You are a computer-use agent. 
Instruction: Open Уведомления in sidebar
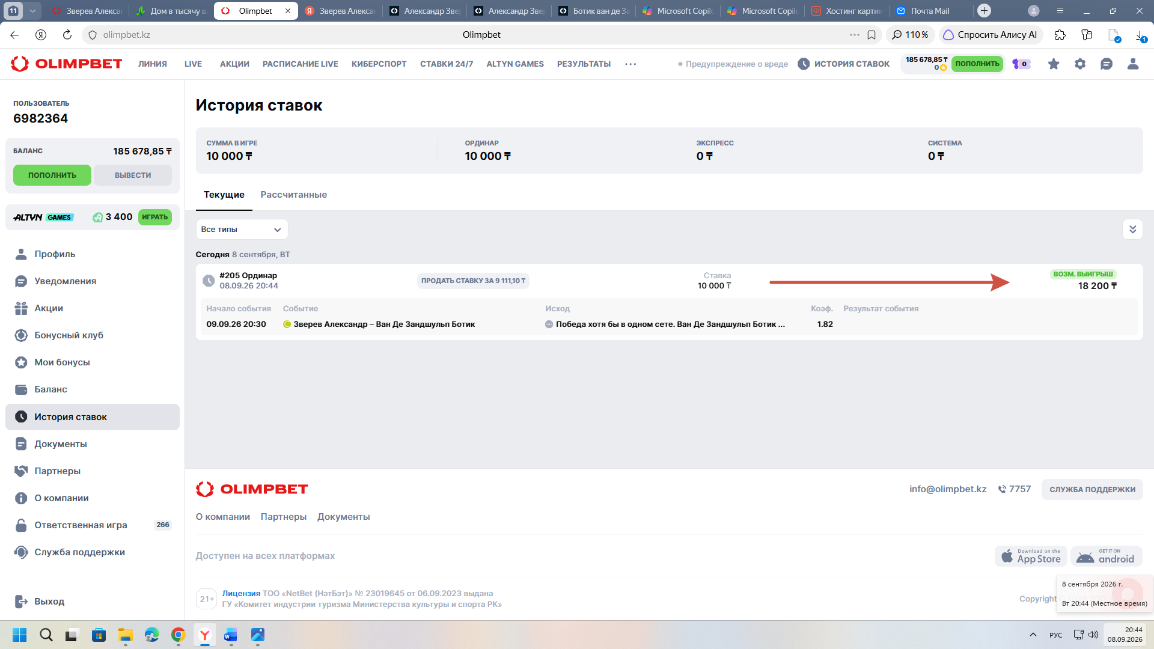pos(93,281)
